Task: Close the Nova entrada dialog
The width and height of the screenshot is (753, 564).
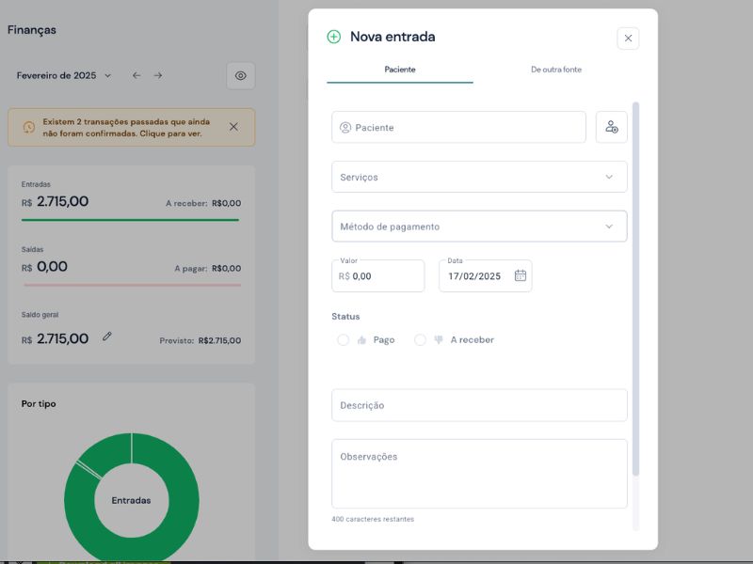Action: tap(629, 39)
